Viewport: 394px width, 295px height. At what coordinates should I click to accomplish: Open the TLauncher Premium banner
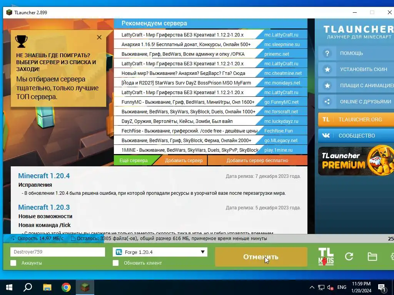(356, 161)
